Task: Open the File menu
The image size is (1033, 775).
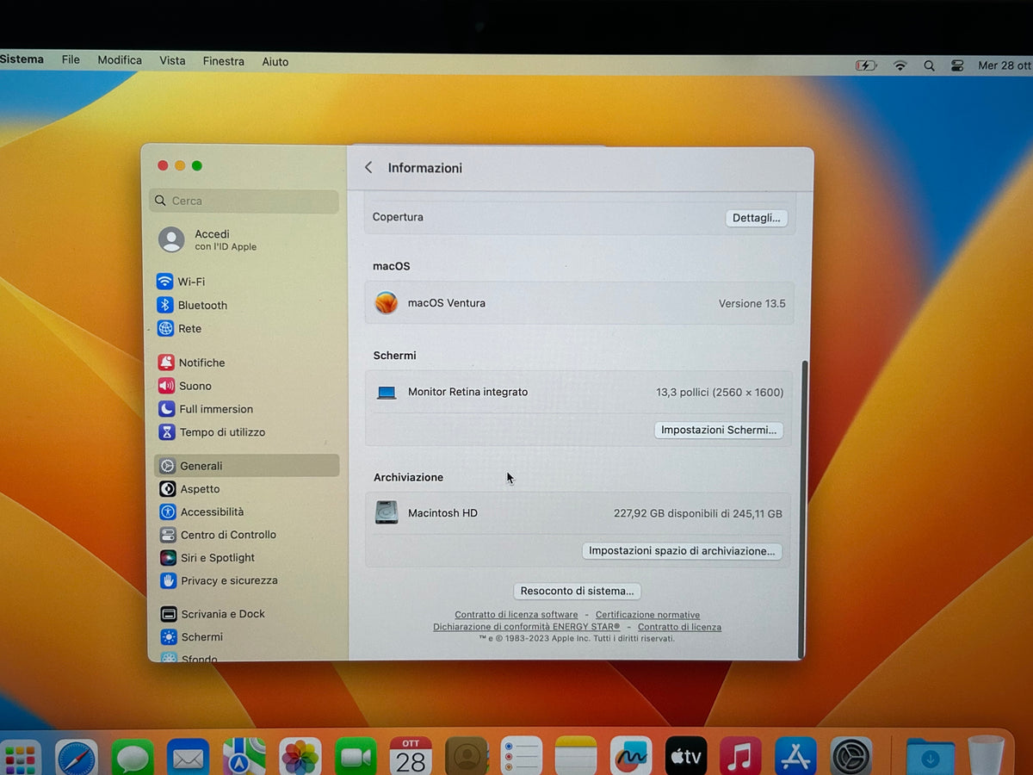Action: pos(71,59)
